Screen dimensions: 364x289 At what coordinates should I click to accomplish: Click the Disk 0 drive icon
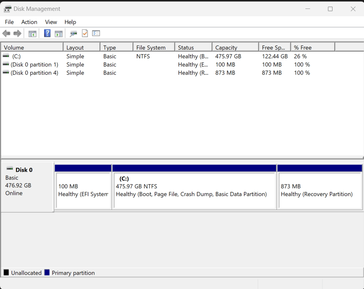[x=10, y=168]
